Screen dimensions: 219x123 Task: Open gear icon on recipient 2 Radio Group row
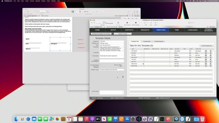(x=206, y=66)
